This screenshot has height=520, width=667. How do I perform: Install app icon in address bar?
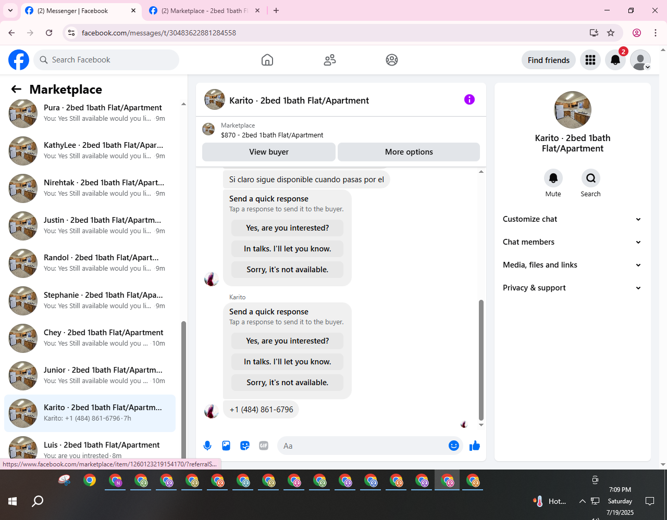point(594,33)
